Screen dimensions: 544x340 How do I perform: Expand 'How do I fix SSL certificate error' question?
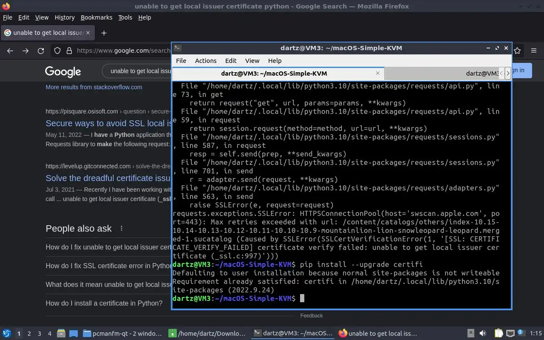point(108,266)
